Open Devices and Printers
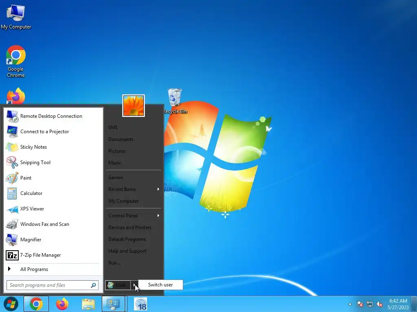This screenshot has width=417, height=312. (x=130, y=227)
